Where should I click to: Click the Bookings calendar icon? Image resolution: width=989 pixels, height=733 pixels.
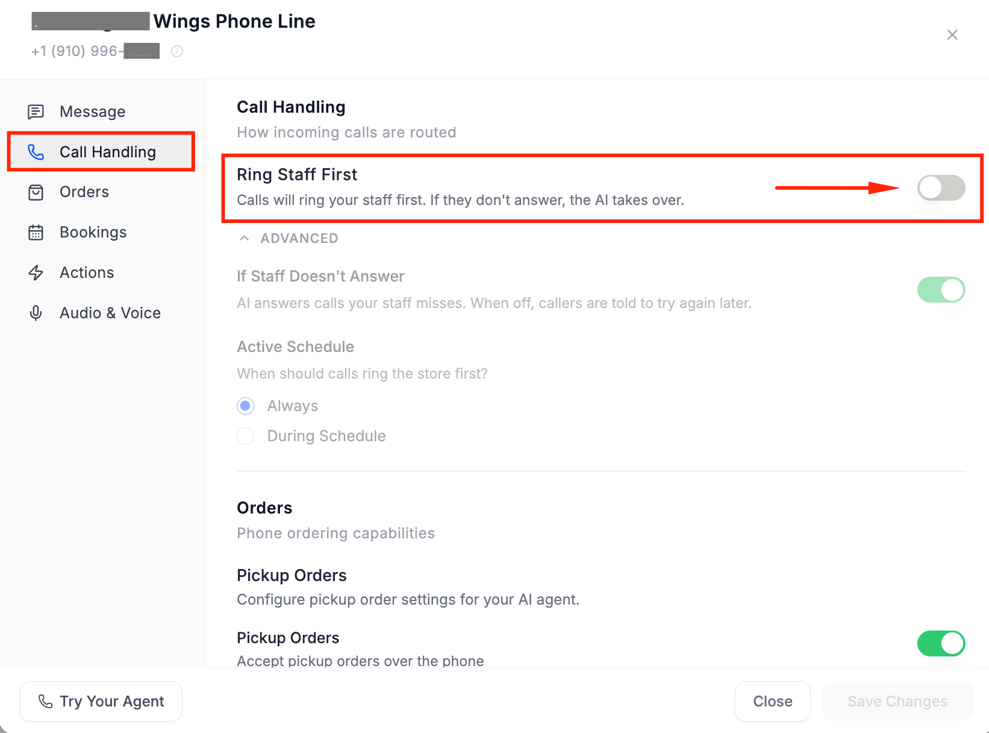point(36,233)
